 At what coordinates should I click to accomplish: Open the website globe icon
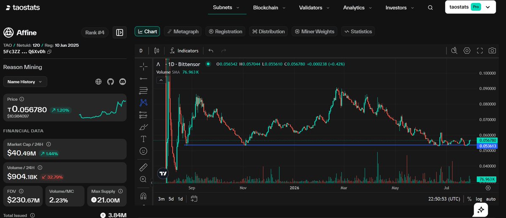pyautogui.click(x=98, y=81)
